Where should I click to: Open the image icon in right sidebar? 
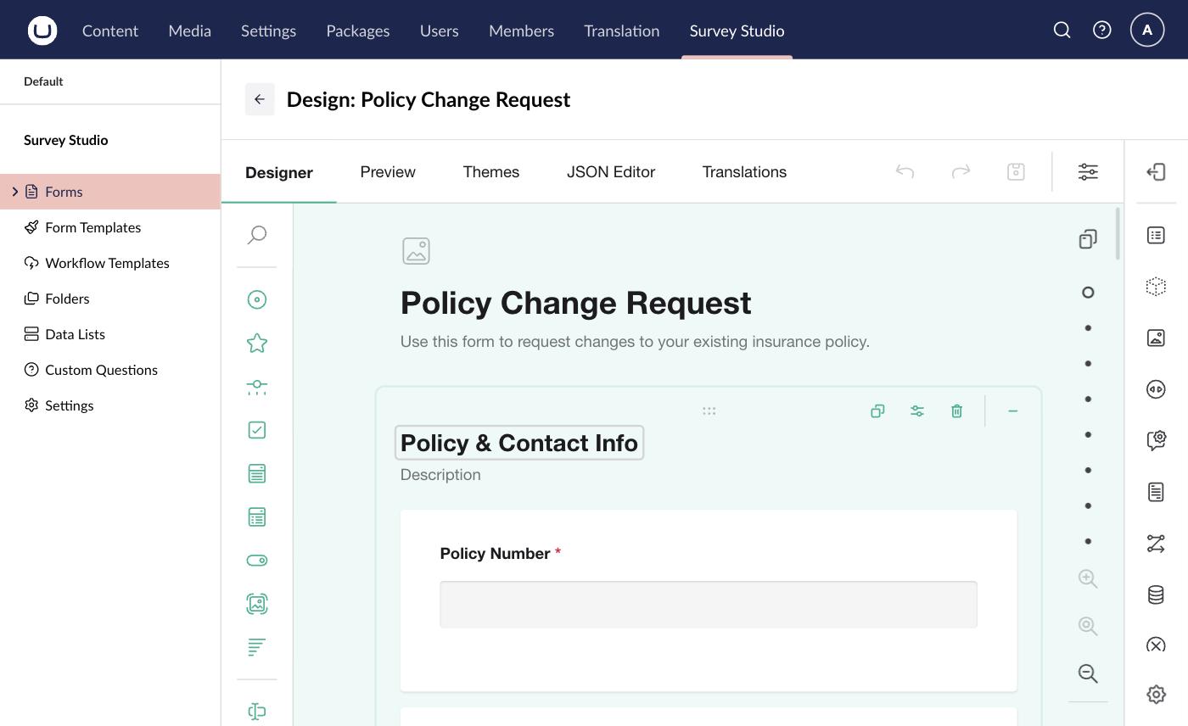coord(1156,338)
